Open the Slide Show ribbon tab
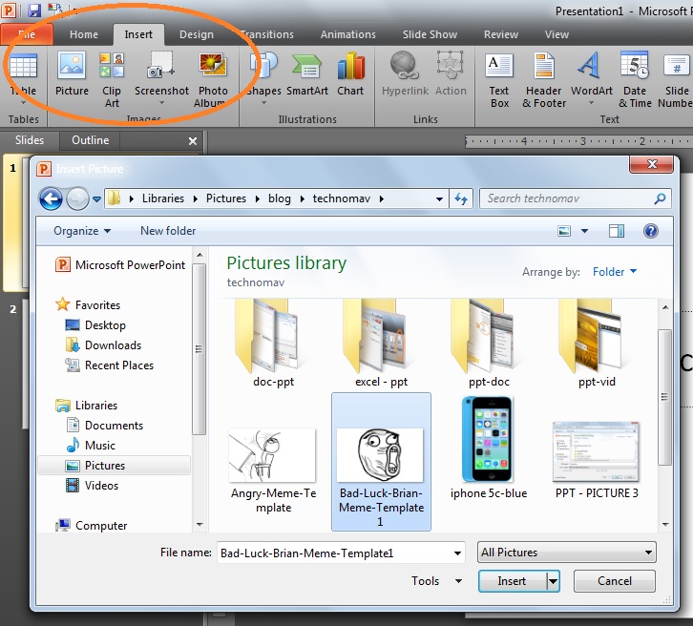This screenshot has height=626, width=693. pyautogui.click(x=430, y=34)
